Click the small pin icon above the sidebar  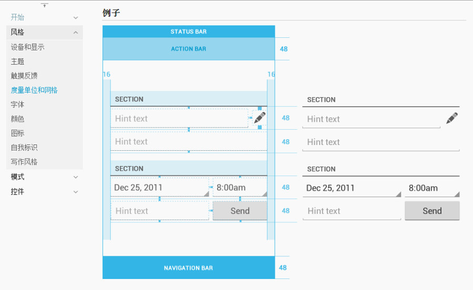click(x=45, y=5)
